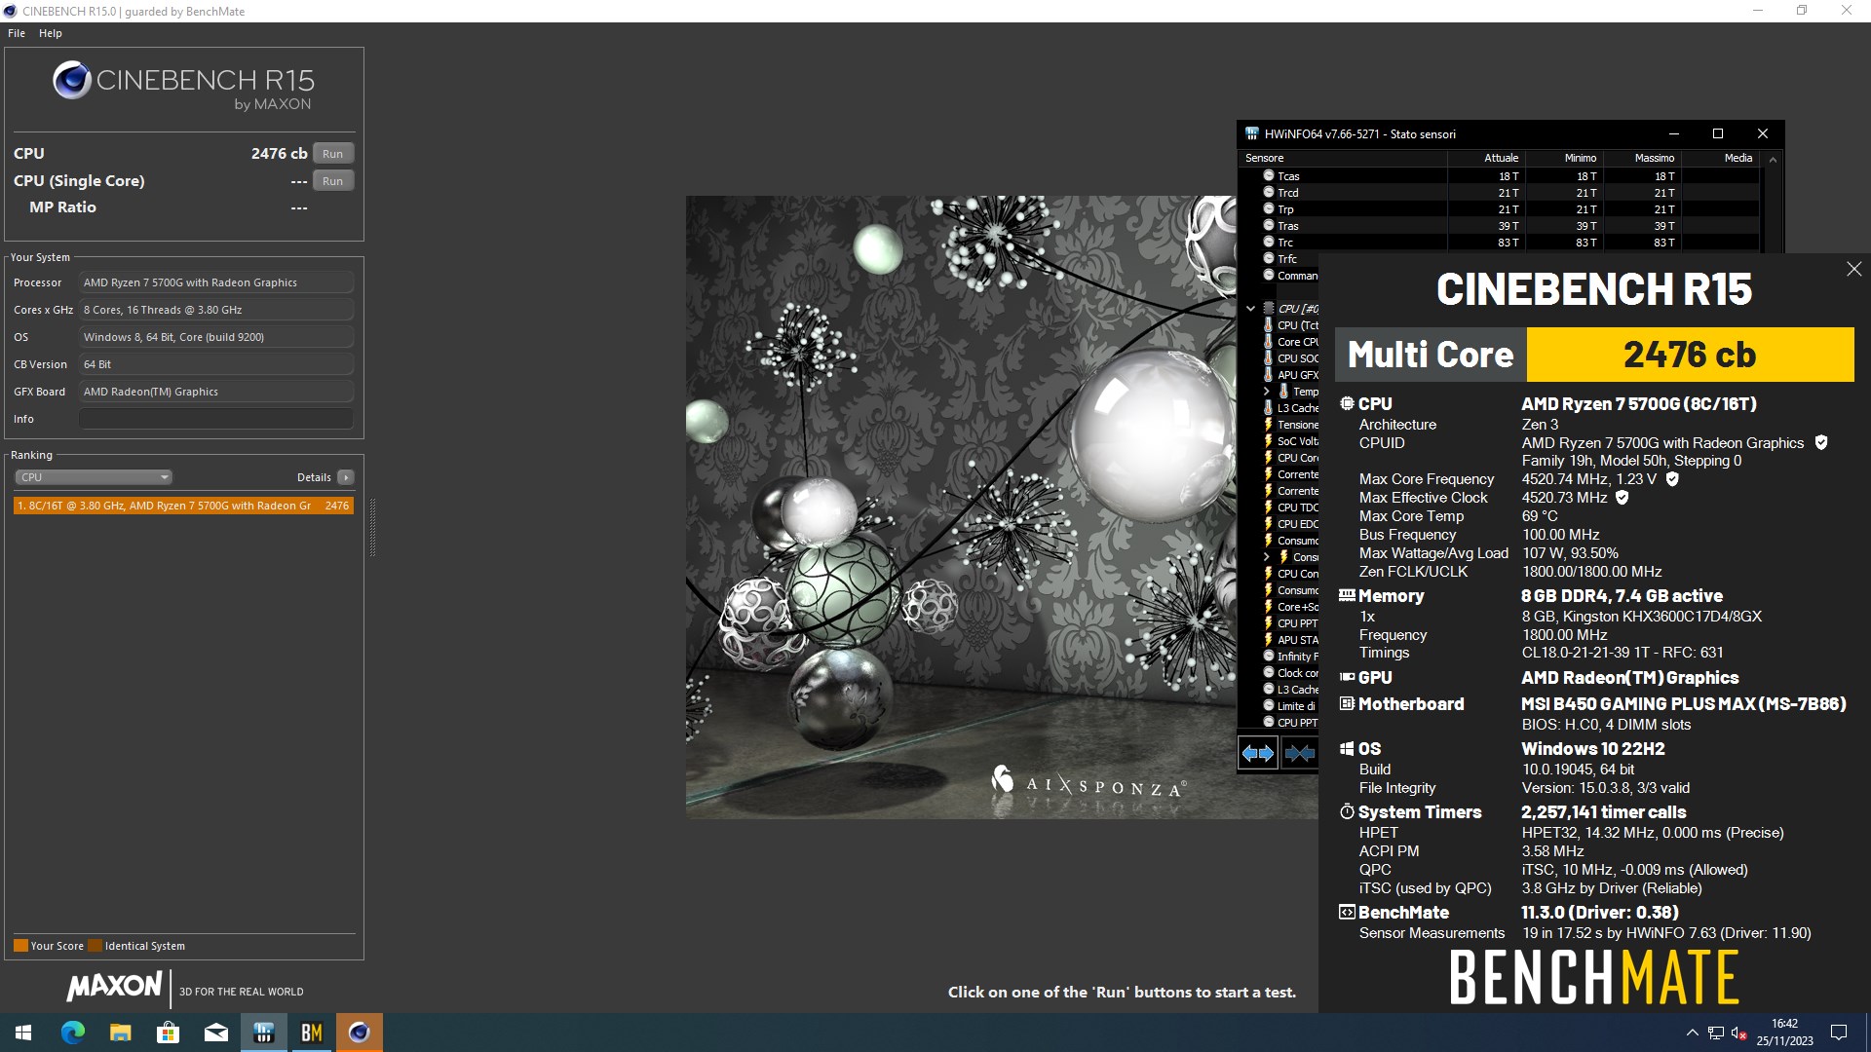This screenshot has height=1052, width=1871.
Task: Show hidden system tray icons
Action: pos(1692,1033)
